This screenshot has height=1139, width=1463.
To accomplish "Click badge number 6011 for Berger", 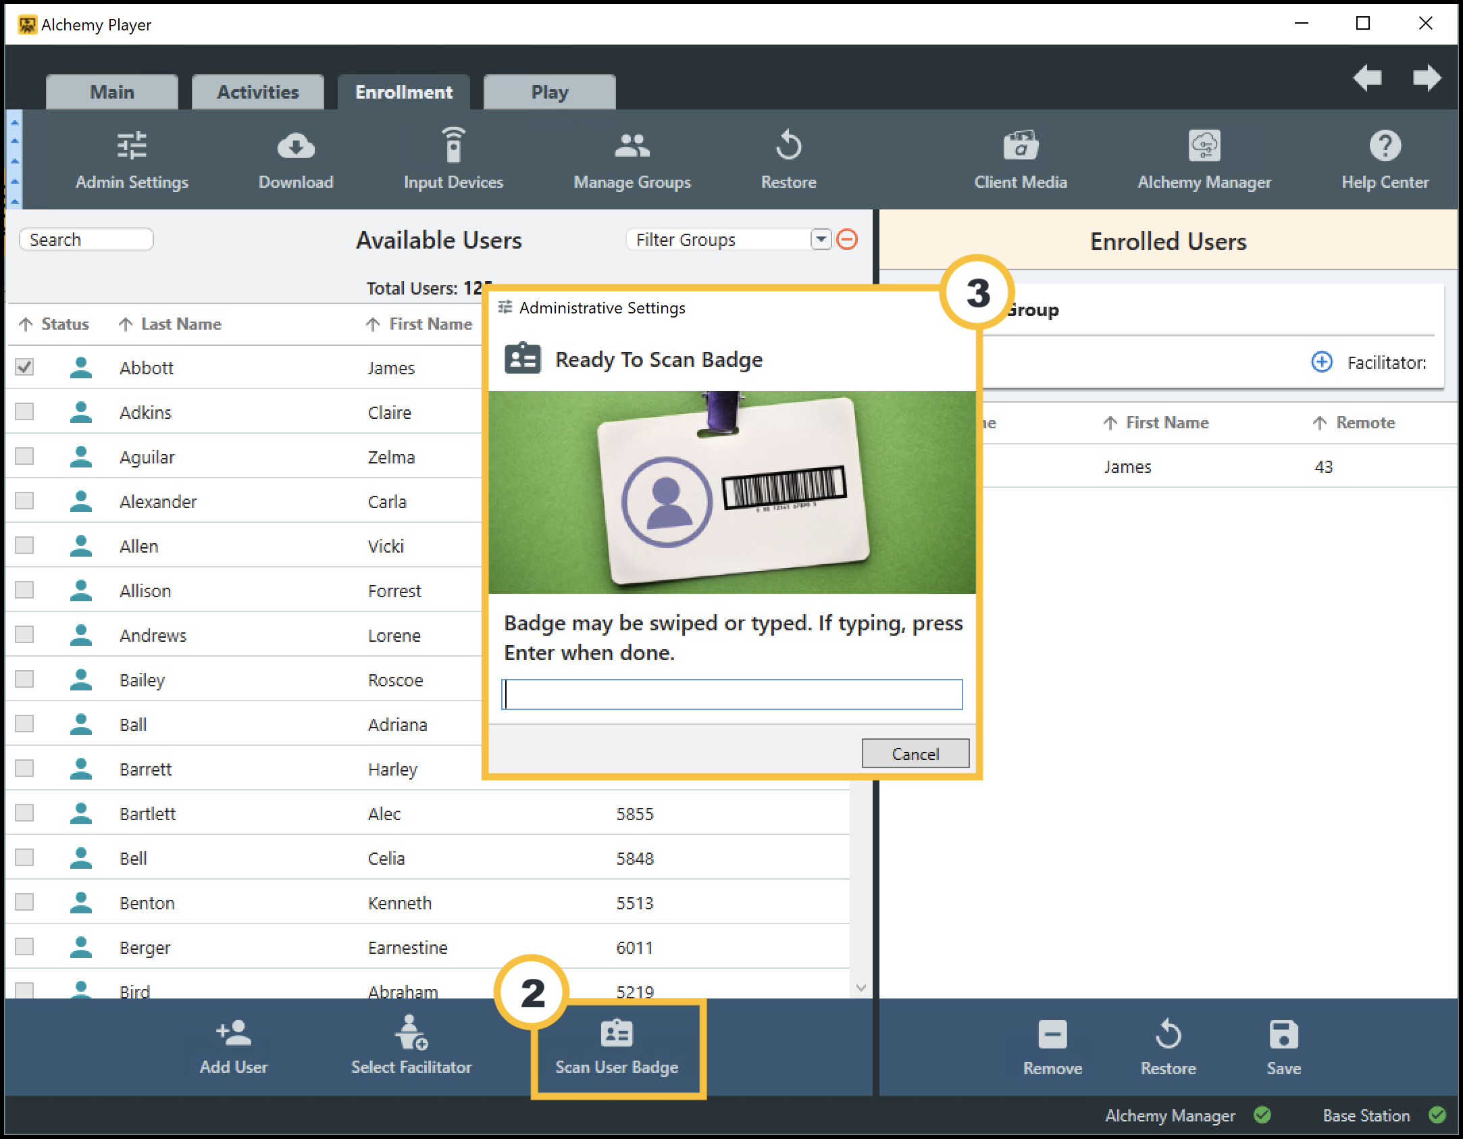I will [x=635, y=948].
